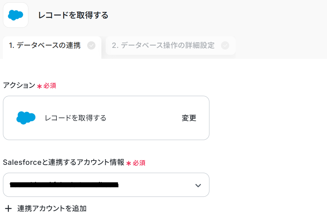Viewport: 327px width, 217px height.
Task: Click the Salesforceと連携するアカウント情報 label
Action: click(63, 163)
